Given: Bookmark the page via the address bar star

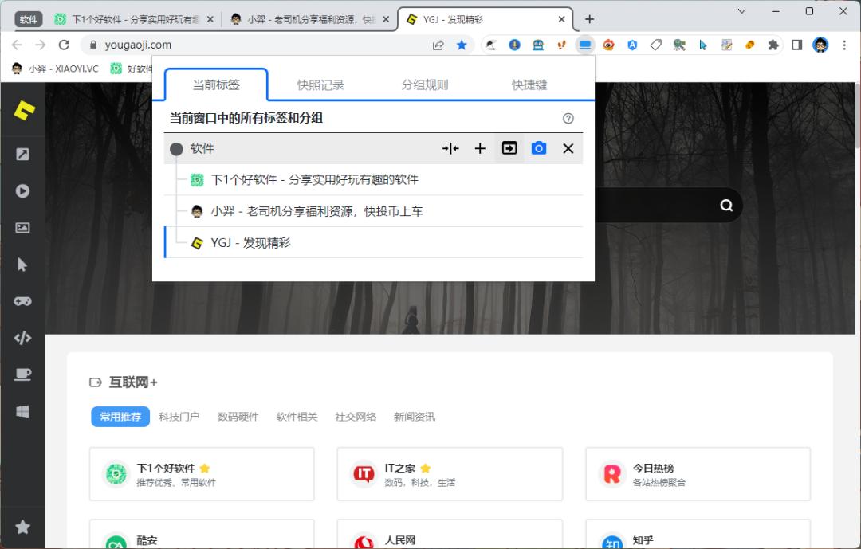Looking at the screenshot, I should click(462, 45).
